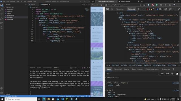
Task: Open the Search view in VS Code activity bar
Action: click(2, 10)
